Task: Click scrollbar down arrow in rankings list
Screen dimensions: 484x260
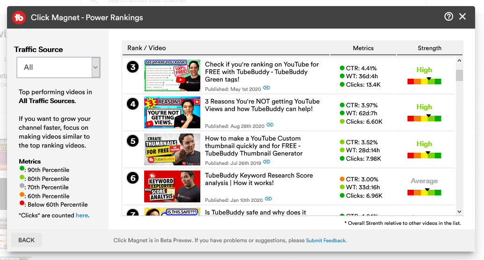Action: [459, 212]
